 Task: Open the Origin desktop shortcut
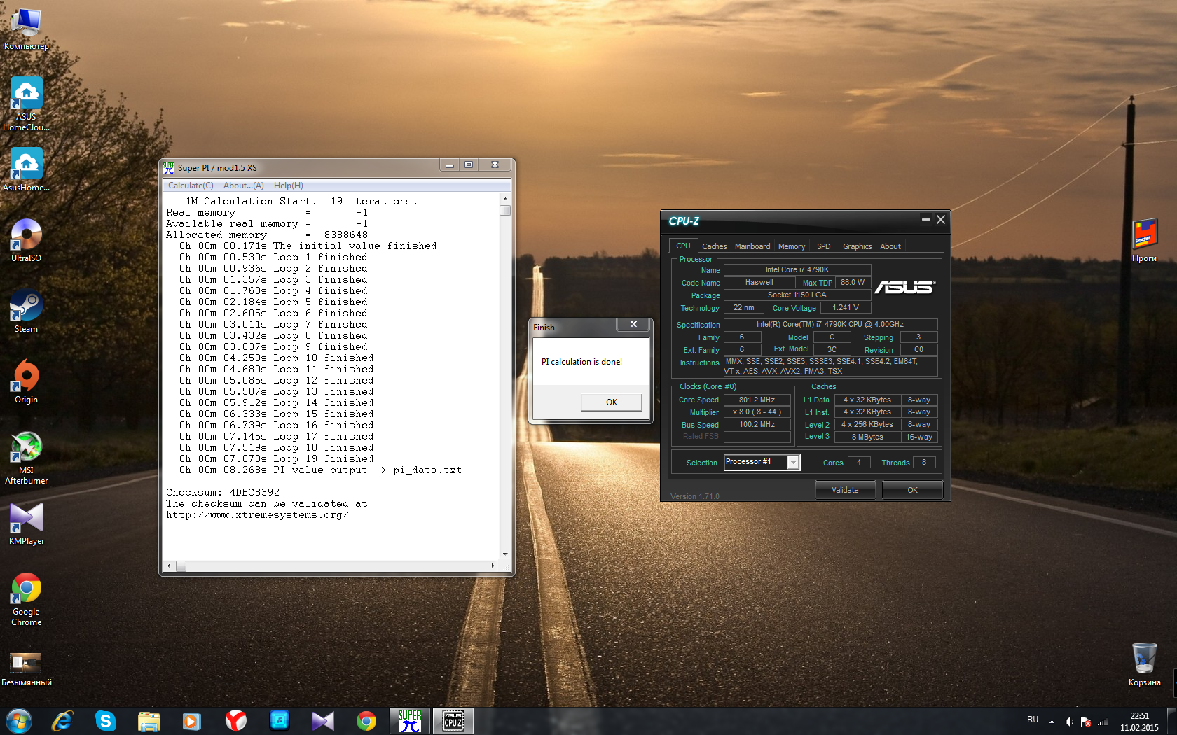pyautogui.click(x=26, y=378)
